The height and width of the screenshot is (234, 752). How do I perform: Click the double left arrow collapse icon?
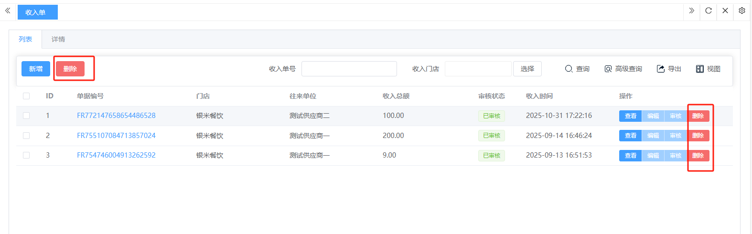pos(8,11)
